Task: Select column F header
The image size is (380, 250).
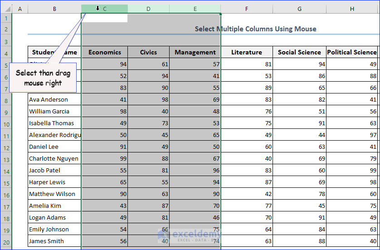Action: [x=247, y=9]
